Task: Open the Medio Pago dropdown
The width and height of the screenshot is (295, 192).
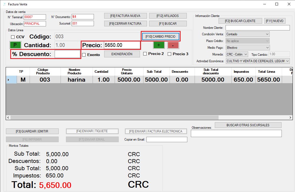Action: click(x=248, y=48)
